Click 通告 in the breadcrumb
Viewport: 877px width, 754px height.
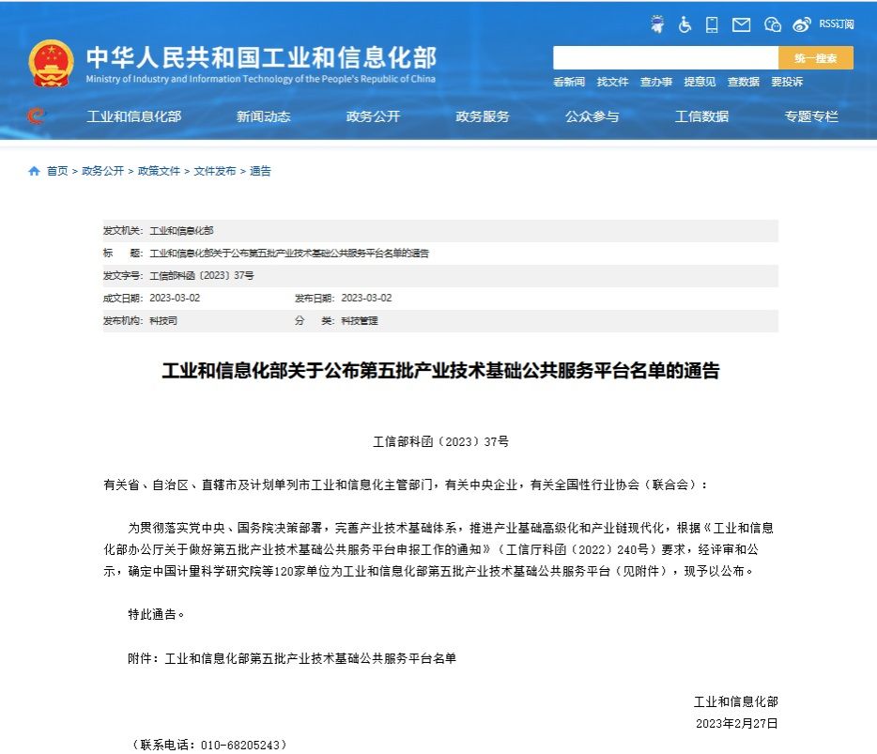[x=260, y=171]
